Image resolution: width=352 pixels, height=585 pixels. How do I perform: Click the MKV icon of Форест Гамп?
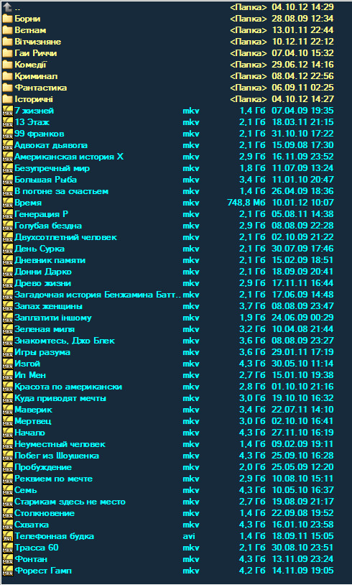pyautogui.click(x=7, y=571)
